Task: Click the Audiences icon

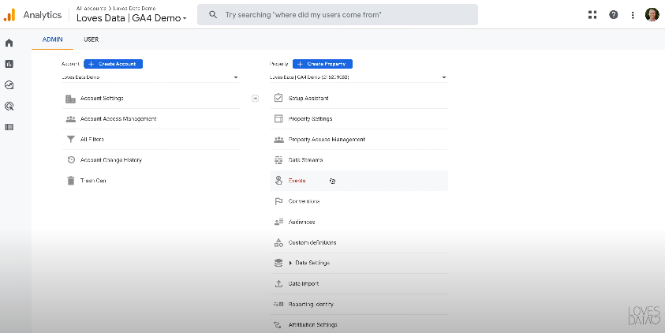Action: click(278, 222)
